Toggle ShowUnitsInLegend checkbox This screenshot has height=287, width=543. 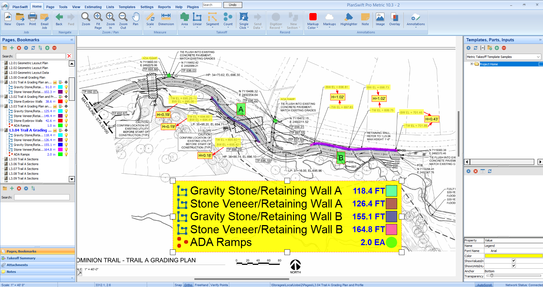(x=514, y=266)
